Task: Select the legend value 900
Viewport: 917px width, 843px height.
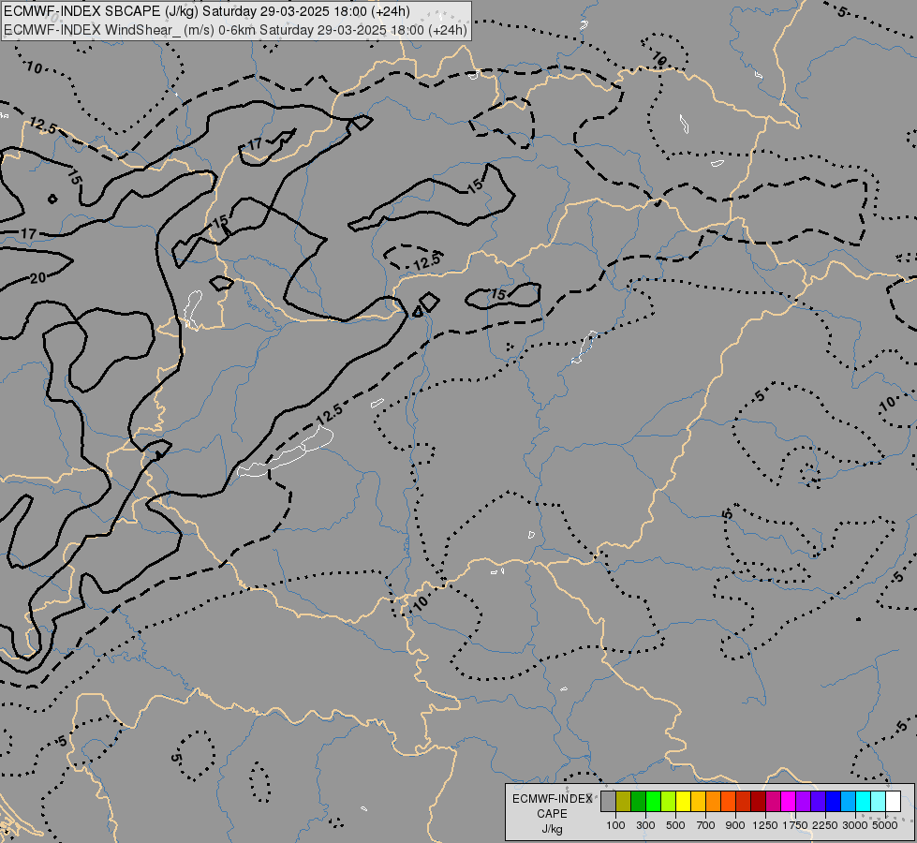Action: tap(735, 825)
